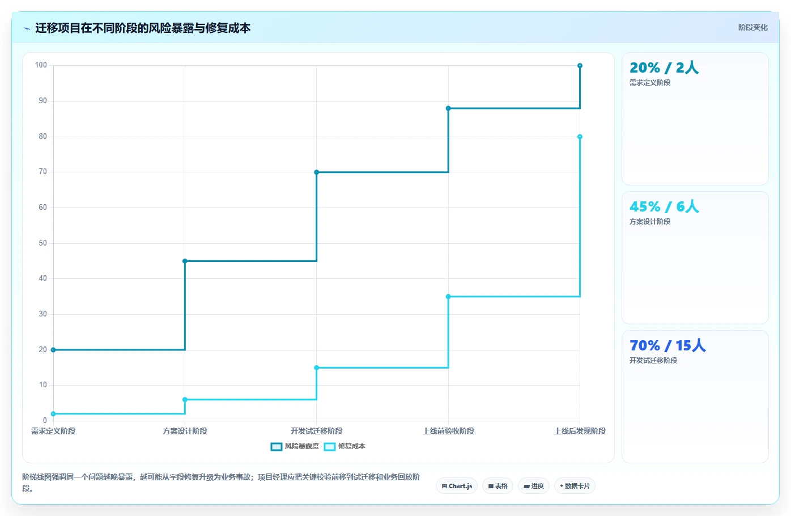Click the risk data point at 100

[580, 66]
